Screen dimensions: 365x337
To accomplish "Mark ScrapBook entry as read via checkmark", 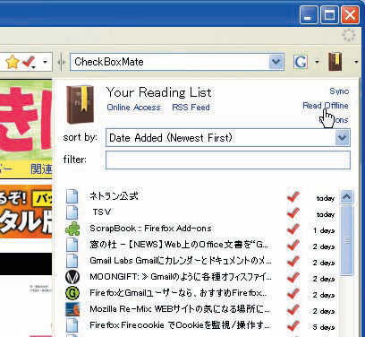I will tap(293, 229).
